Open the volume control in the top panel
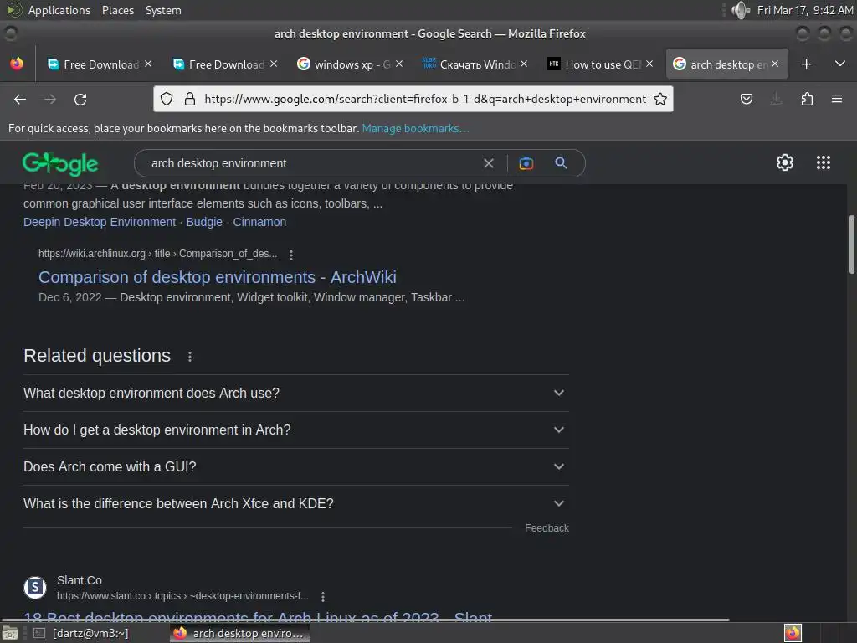 coord(740,10)
